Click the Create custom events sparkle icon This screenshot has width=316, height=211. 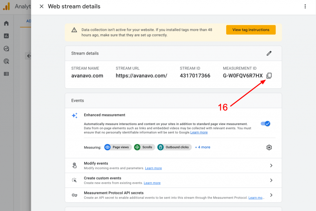coord(74,180)
